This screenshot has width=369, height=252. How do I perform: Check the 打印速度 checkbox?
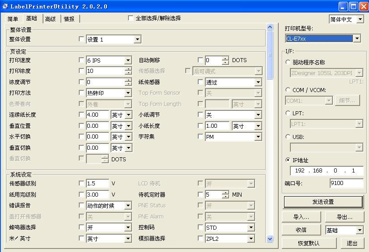click(81, 60)
